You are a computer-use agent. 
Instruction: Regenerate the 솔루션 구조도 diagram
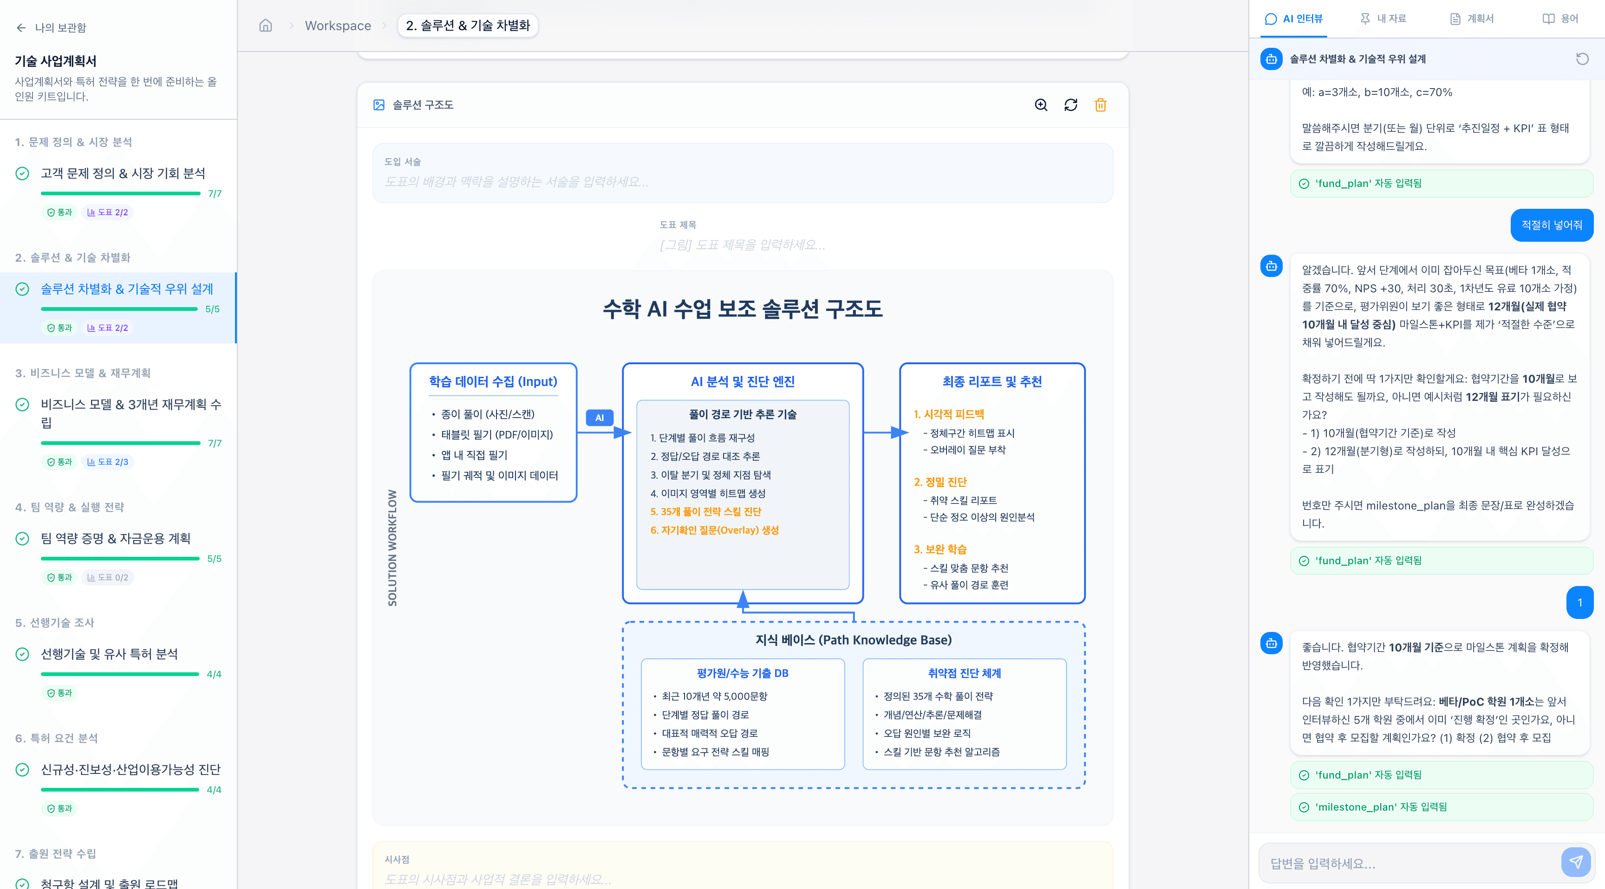tap(1070, 104)
